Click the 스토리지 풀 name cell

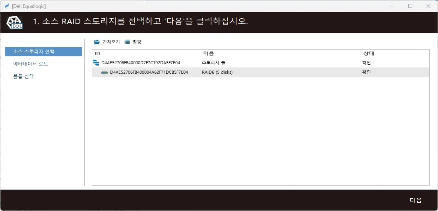click(x=213, y=63)
